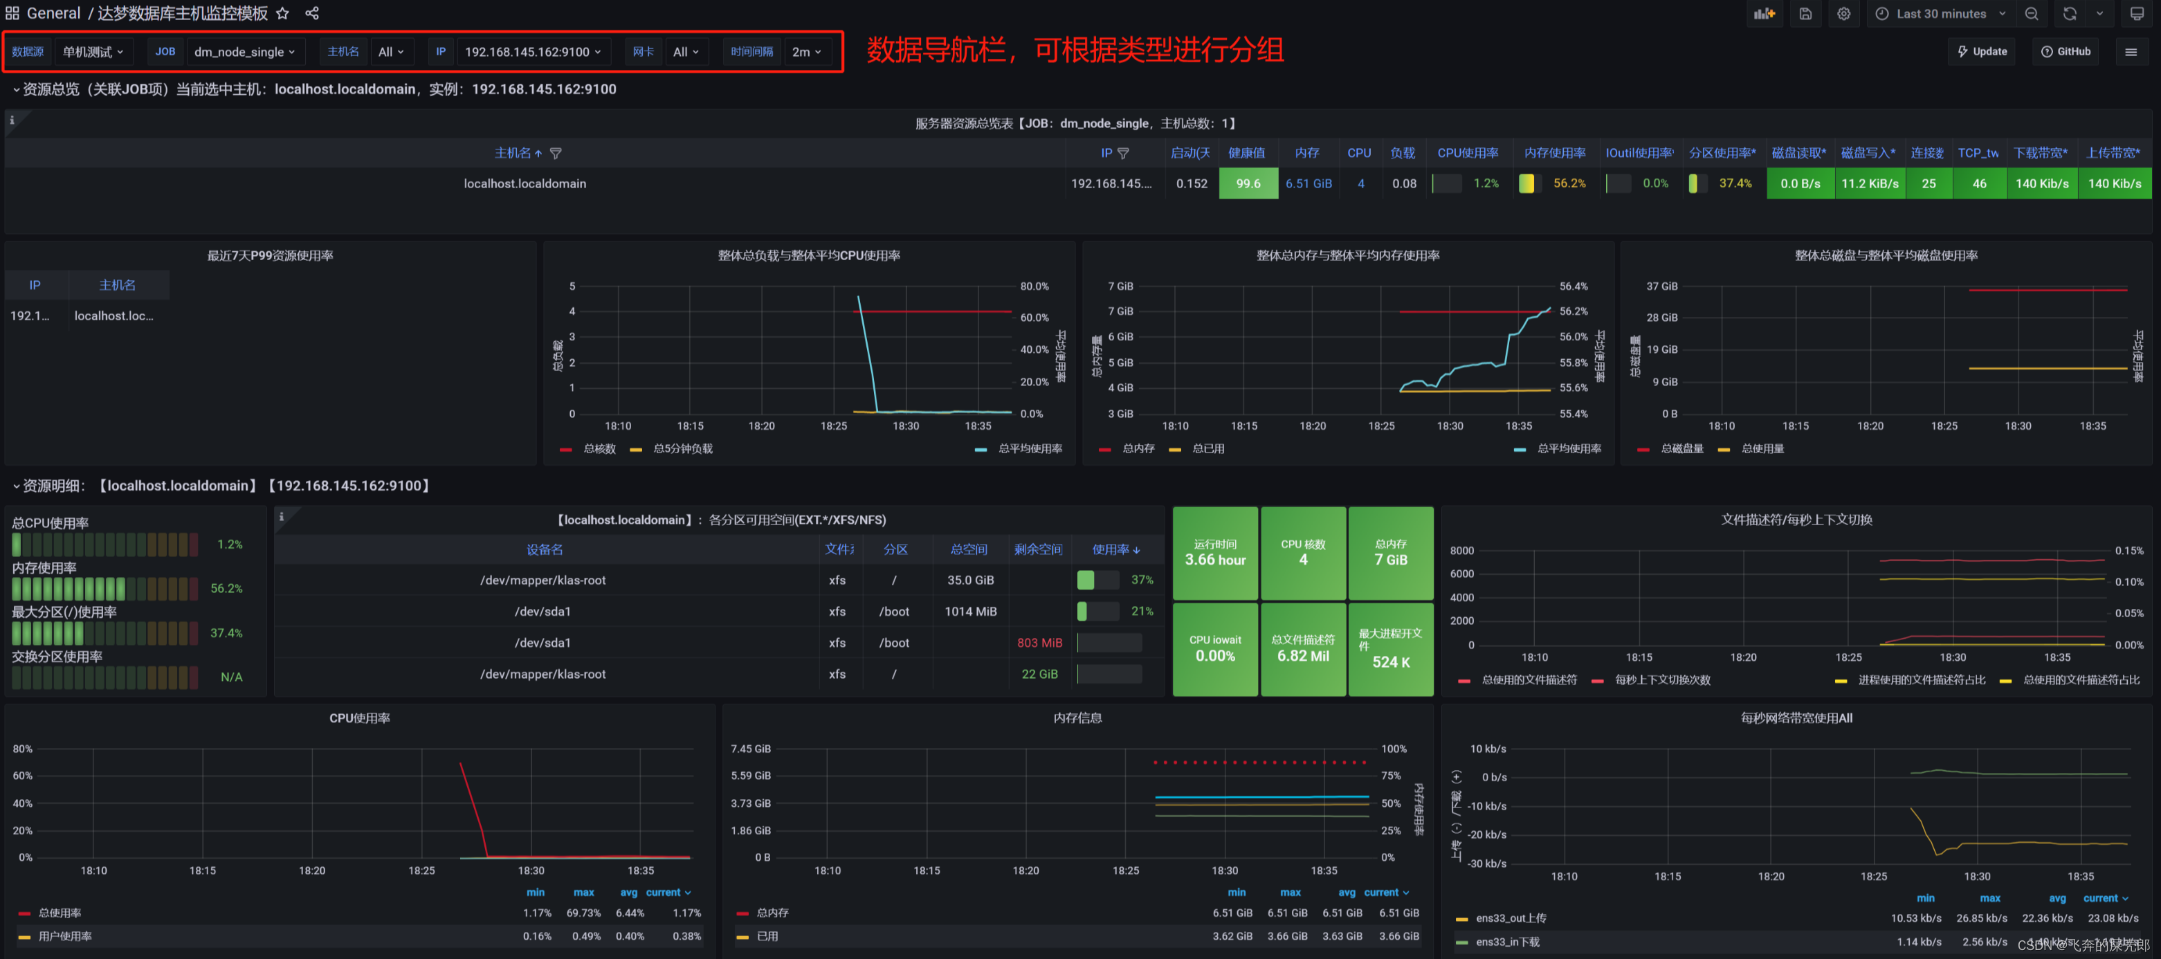2161x959 pixels.
Task: Star this dashboard as favorite
Action: [x=283, y=13]
